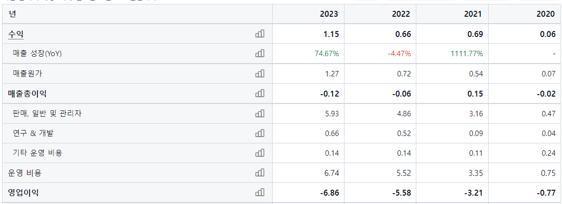Click the 년 header cell

(137, 14)
